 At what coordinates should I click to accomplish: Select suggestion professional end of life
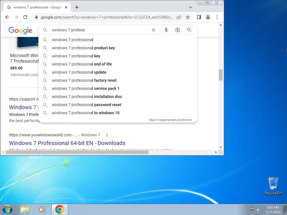tap(118, 64)
